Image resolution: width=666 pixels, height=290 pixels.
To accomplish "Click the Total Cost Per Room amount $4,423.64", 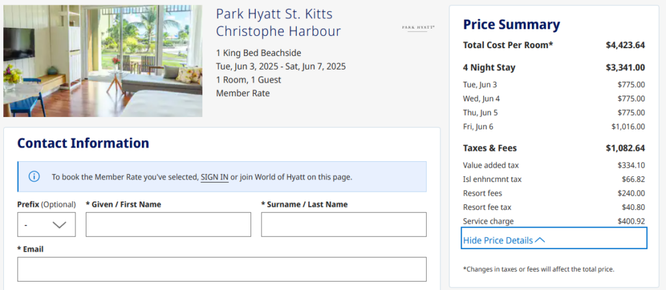I will pos(625,45).
